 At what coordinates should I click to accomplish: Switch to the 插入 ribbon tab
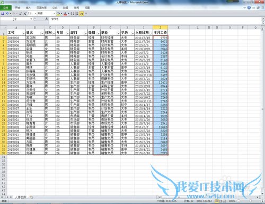coord(28,8)
